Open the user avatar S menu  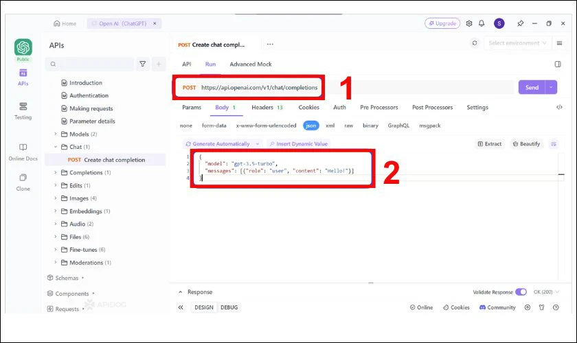[x=499, y=23]
